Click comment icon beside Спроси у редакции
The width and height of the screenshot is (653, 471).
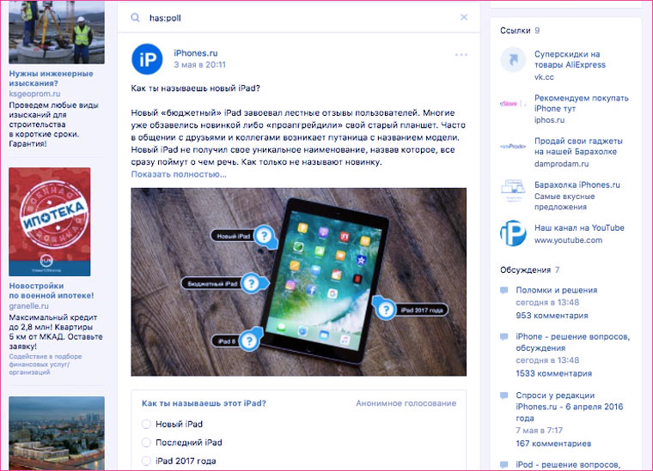(503, 396)
